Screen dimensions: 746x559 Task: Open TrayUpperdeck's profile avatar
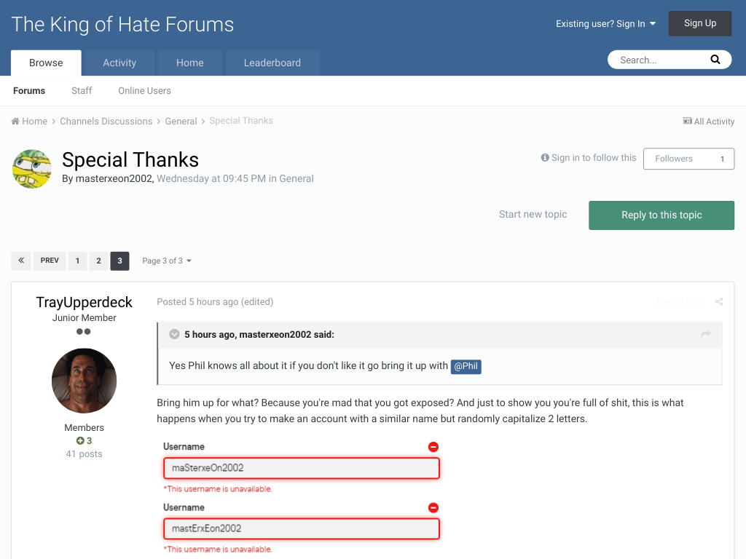(x=85, y=380)
